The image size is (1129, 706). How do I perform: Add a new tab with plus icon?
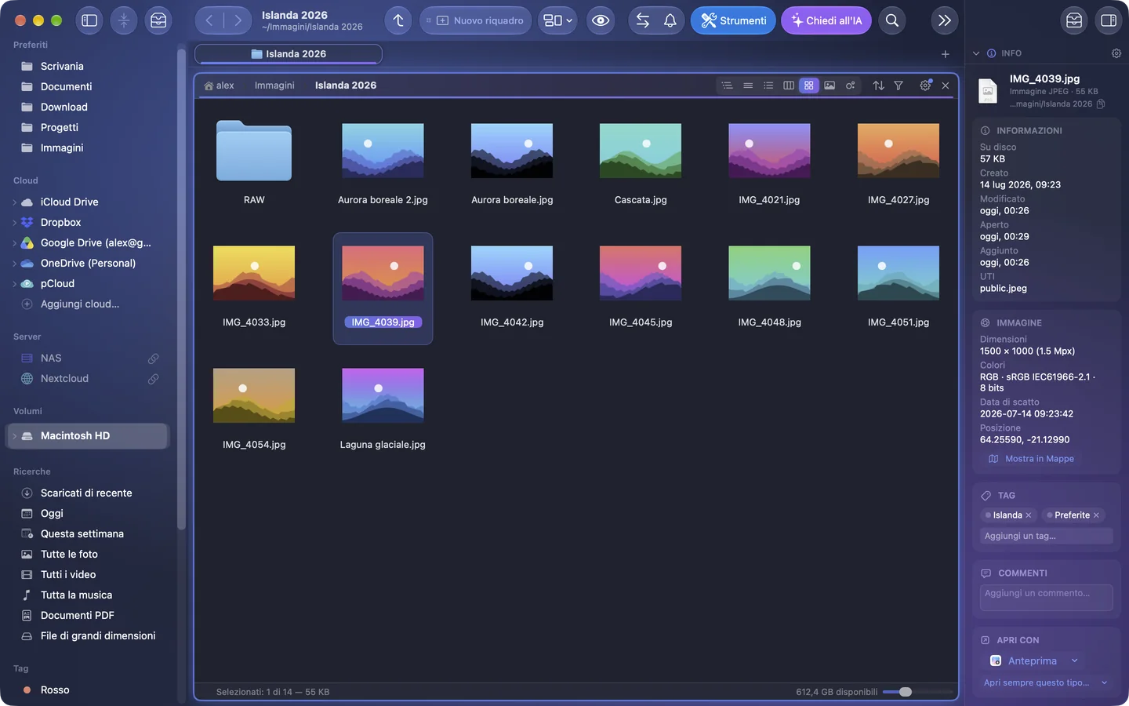[946, 54]
